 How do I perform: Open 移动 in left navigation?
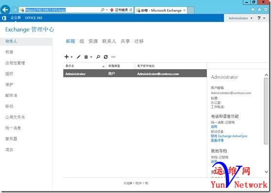tap(9, 106)
